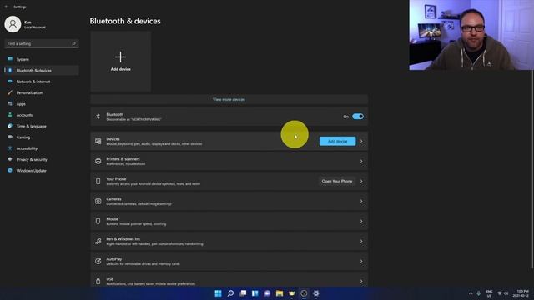Screen dimensions: 534x300
Task: Open Privacy & security settings
Action: click(41, 159)
